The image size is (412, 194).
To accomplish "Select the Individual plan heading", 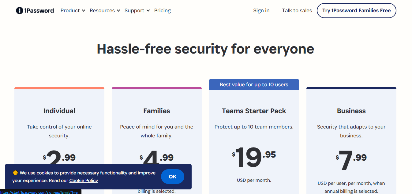I will pyautogui.click(x=59, y=111).
